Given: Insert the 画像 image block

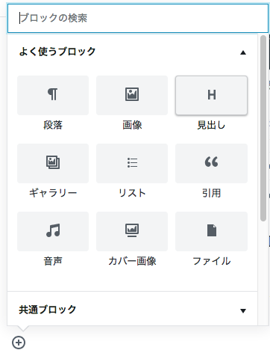Looking at the screenshot, I should coord(132,102).
